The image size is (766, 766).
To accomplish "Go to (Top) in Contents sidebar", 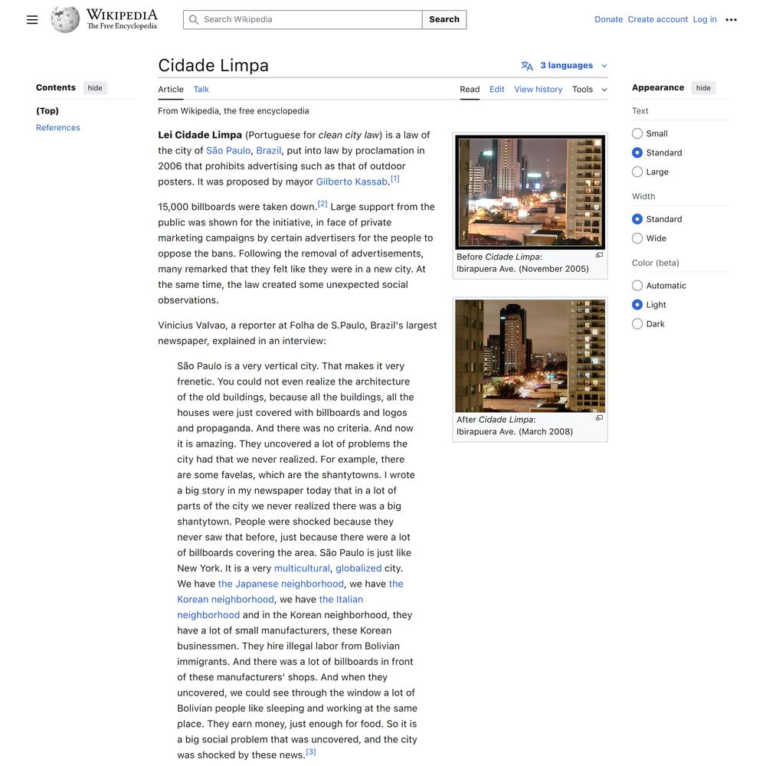I will (47, 111).
